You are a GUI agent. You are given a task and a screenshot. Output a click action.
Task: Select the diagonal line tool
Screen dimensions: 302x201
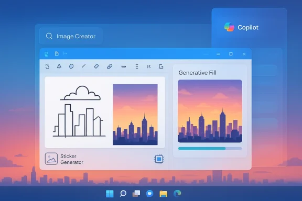tap(83, 66)
